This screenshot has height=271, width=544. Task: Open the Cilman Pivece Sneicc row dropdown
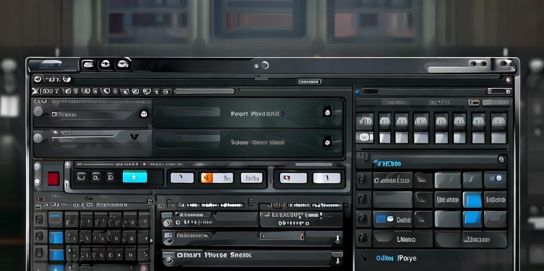336,259
